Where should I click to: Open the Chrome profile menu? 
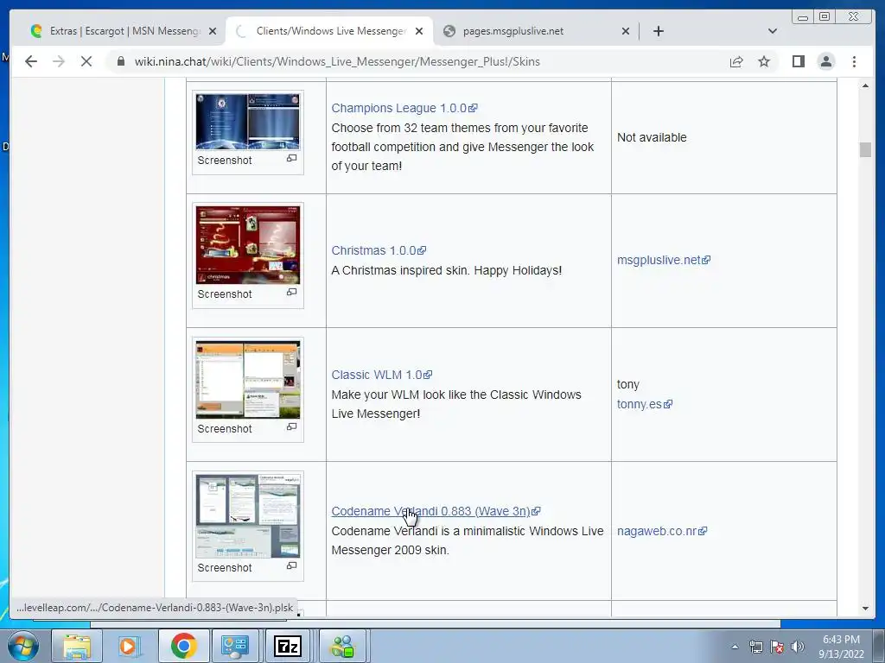[x=825, y=61]
